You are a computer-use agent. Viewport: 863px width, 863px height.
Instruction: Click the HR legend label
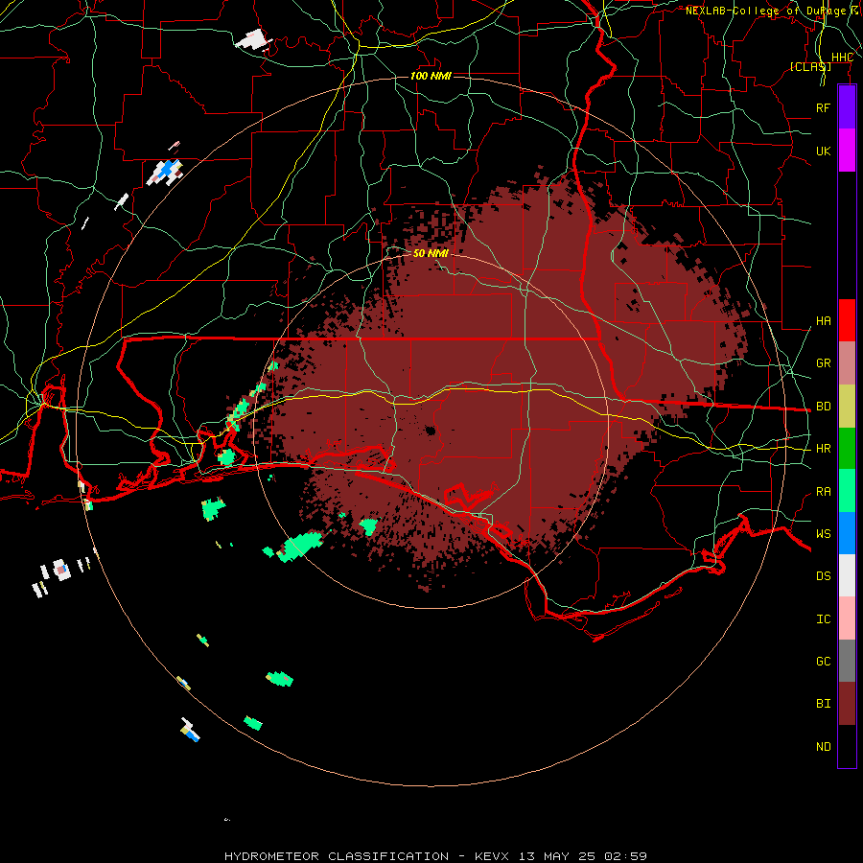click(823, 449)
